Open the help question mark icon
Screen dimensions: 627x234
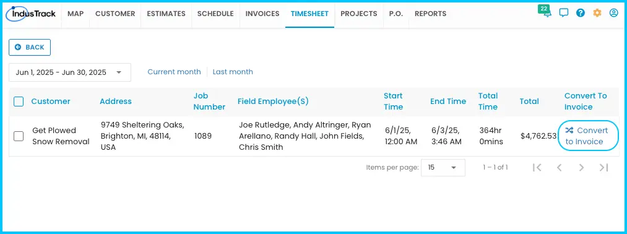point(581,13)
